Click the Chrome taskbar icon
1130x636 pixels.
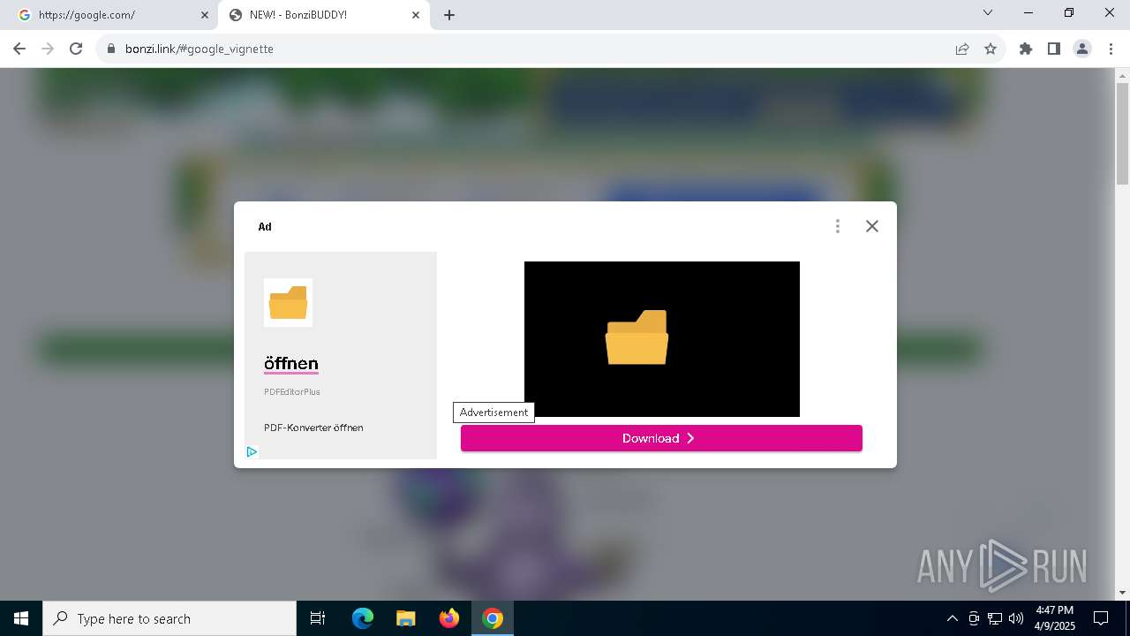(493, 618)
